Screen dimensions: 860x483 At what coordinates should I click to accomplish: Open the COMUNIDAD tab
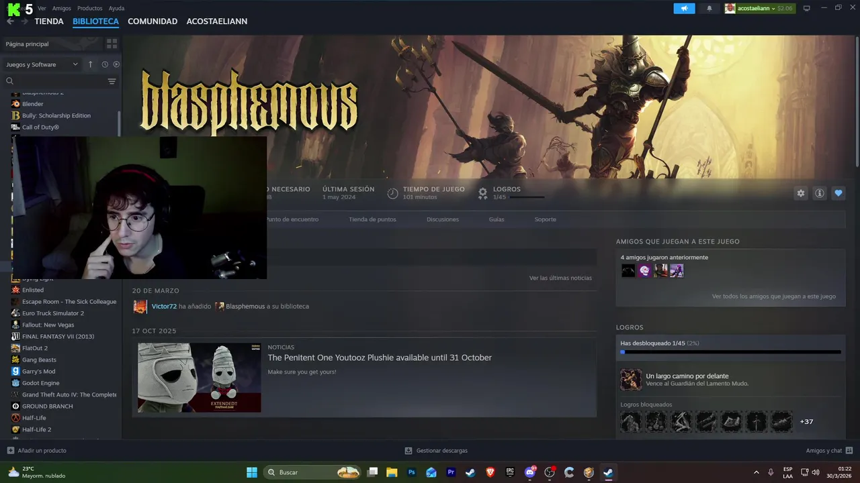pos(153,21)
